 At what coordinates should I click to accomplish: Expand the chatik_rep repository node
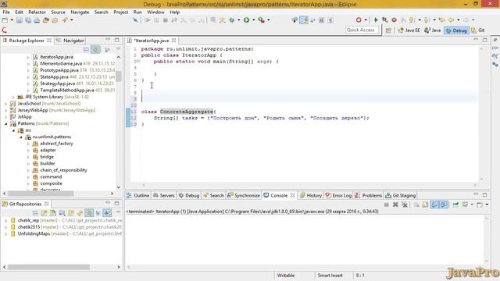(x=5, y=220)
